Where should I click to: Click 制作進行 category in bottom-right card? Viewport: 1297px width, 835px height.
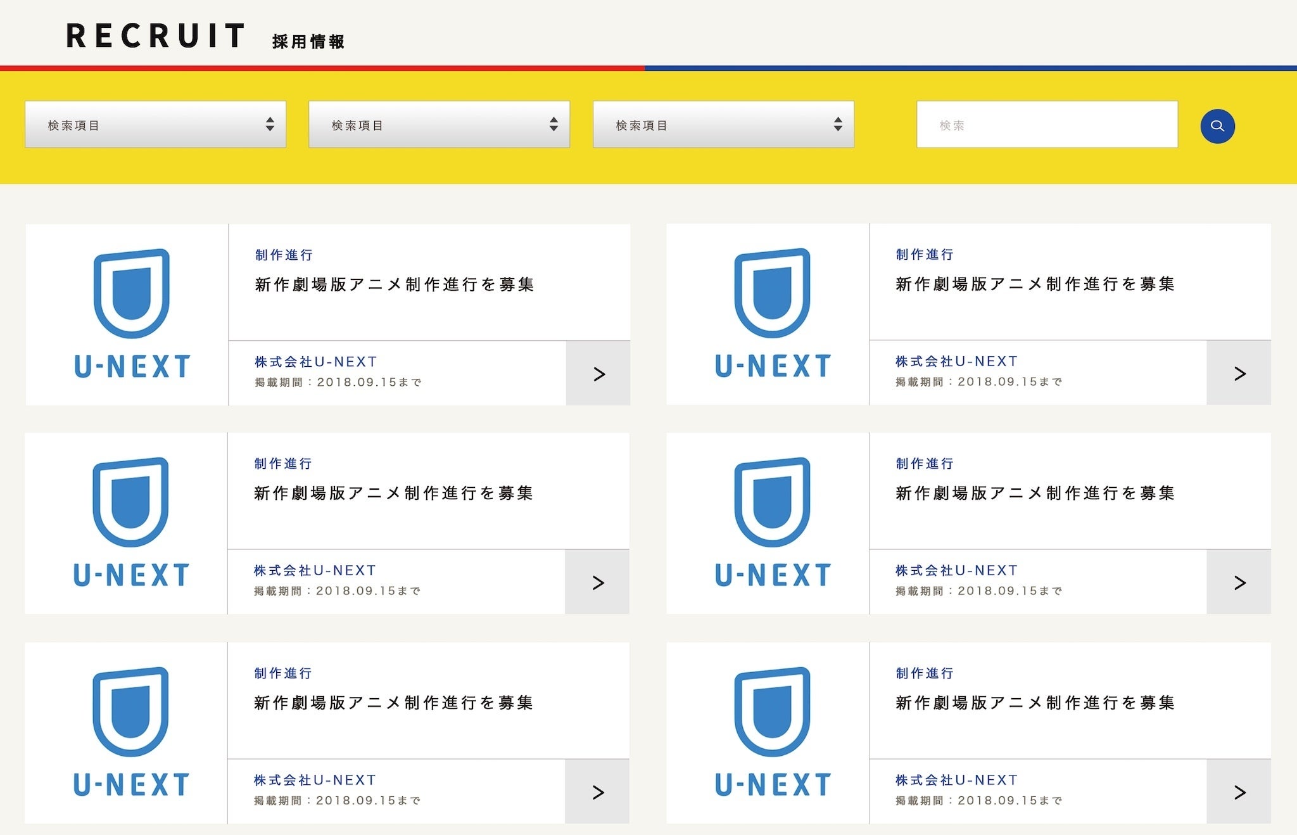click(x=925, y=673)
